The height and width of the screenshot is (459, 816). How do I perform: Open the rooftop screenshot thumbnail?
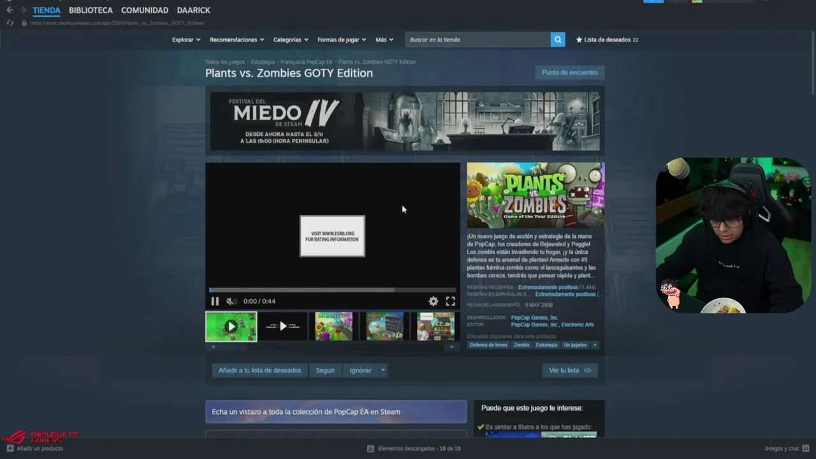coord(385,326)
